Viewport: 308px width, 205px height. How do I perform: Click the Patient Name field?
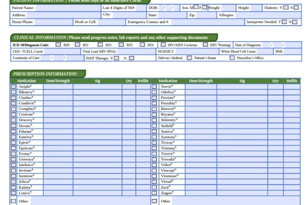pyautogui.click(x=68, y=8)
